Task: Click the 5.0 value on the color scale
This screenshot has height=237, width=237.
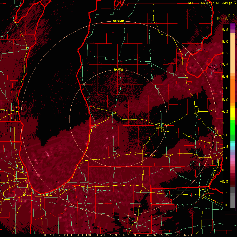Action: (x=225, y=100)
